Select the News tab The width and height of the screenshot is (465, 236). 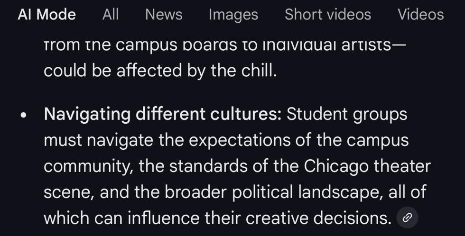point(164,14)
